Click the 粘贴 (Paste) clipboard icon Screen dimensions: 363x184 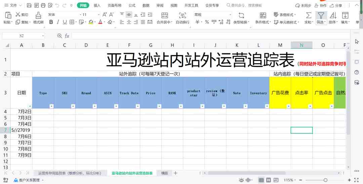(x=8, y=15)
